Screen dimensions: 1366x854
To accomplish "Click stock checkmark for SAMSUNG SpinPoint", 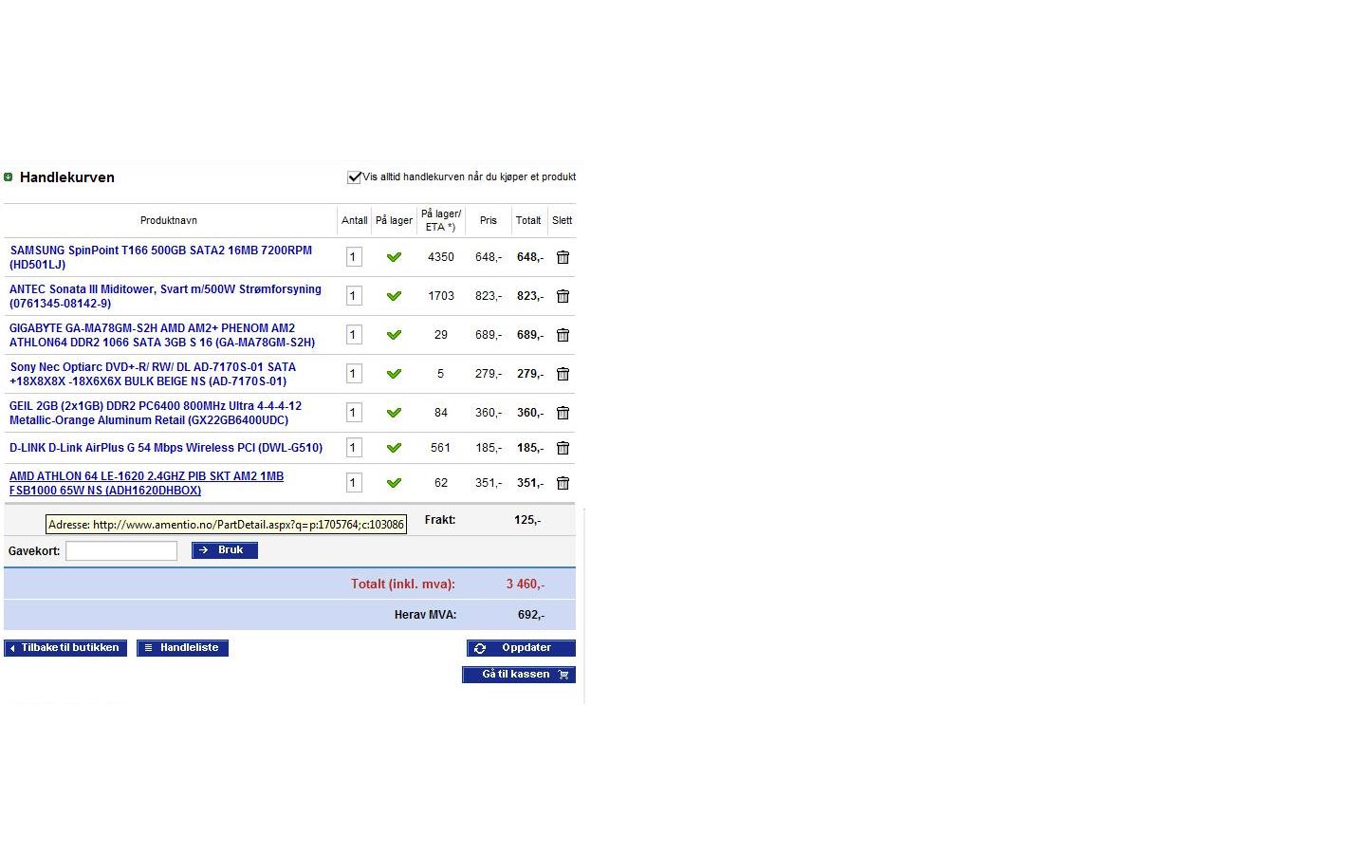I will (x=394, y=257).
